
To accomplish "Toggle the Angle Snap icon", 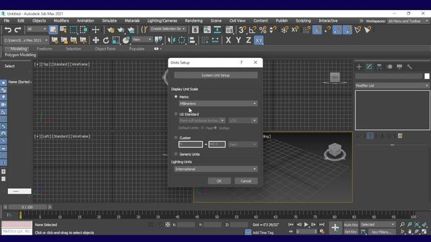I will (253, 30).
